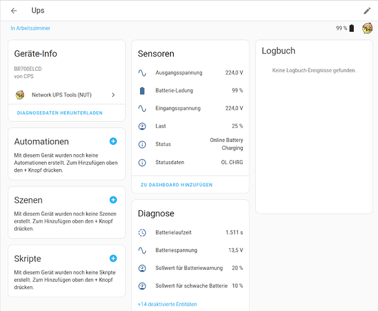Expand the 14 deactivated entities list

(x=167, y=304)
